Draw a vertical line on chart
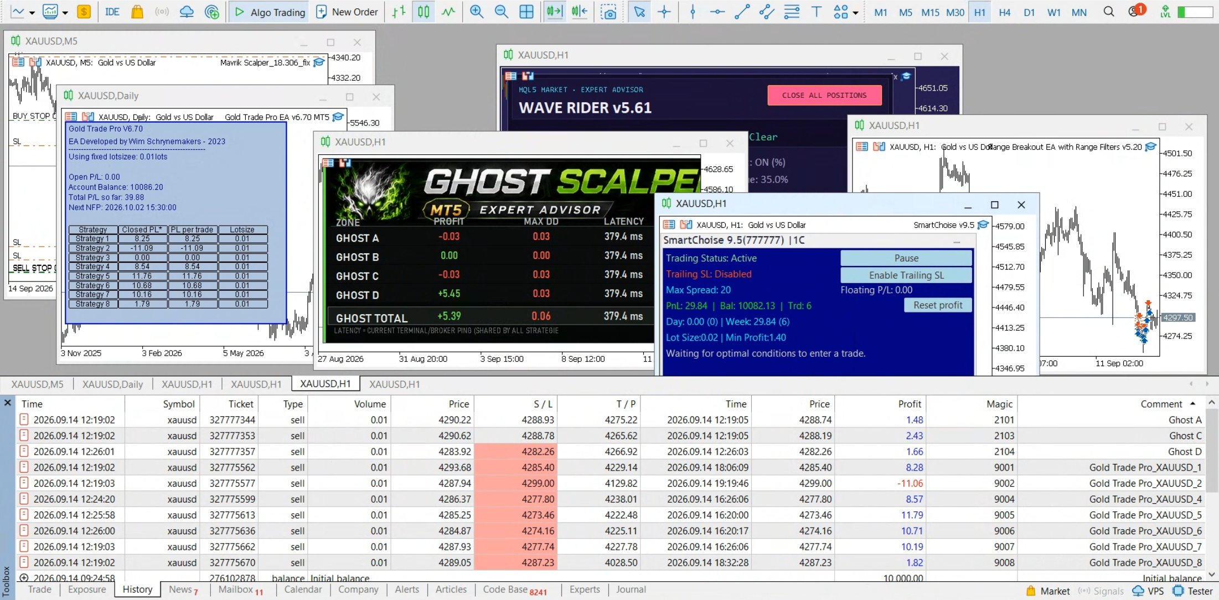The image size is (1219, 600). point(693,12)
